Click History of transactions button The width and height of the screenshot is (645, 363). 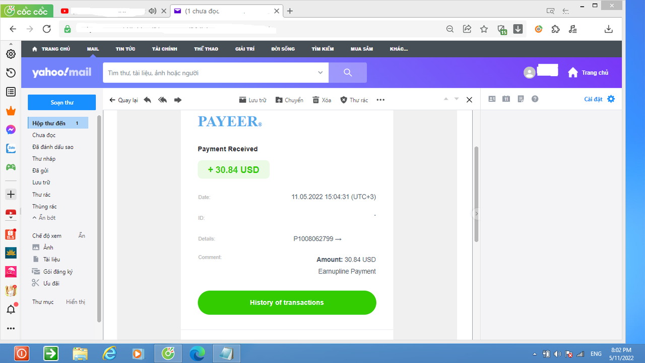point(287,302)
